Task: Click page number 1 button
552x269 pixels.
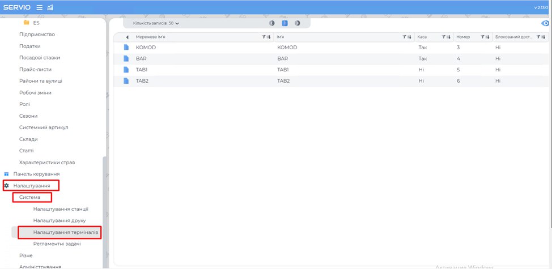Action: [x=285, y=23]
